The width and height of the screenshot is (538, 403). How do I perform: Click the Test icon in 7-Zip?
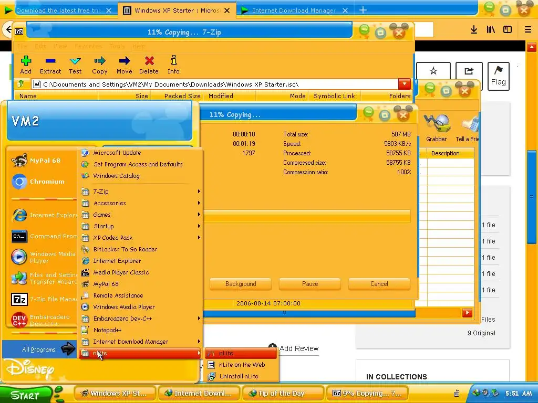(x=75, y=65)
